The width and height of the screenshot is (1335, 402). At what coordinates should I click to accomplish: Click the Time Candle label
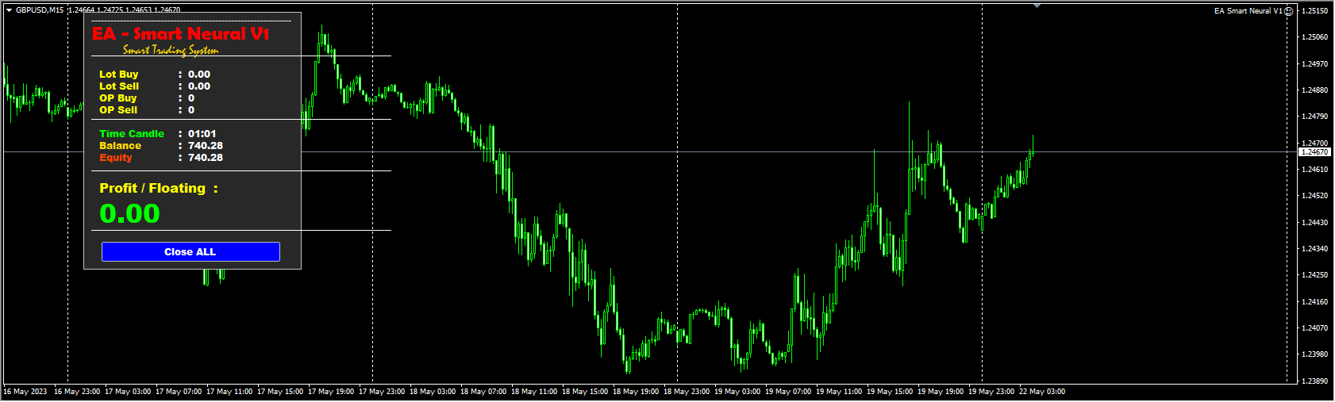[x=132, y=134]
